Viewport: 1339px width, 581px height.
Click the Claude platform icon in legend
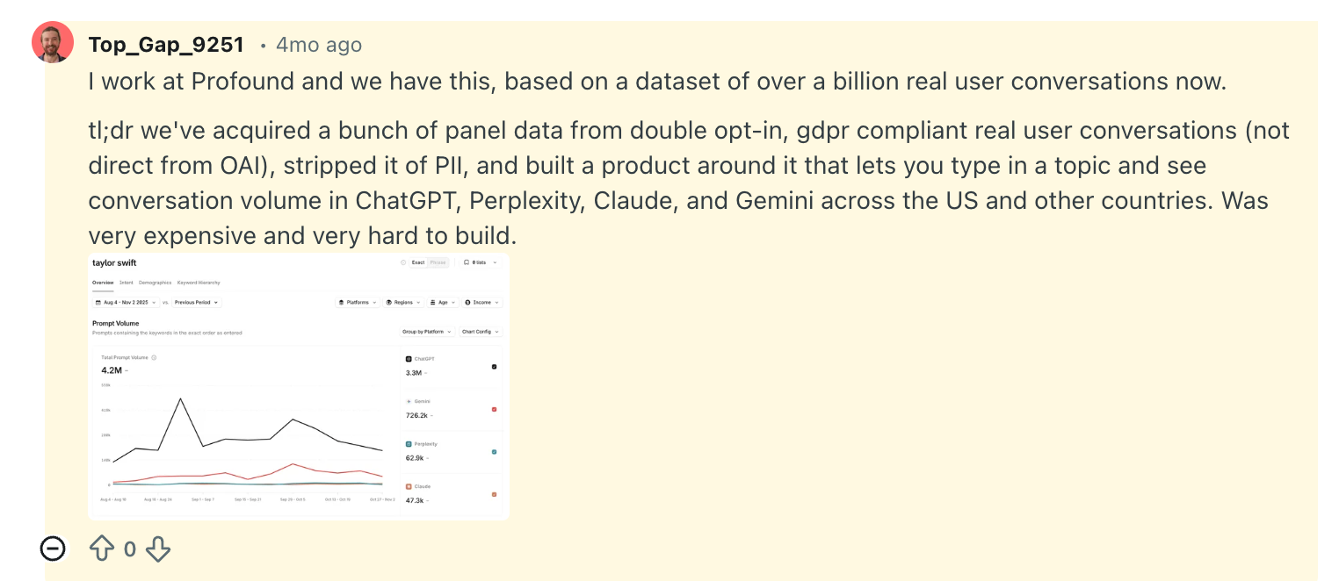tap(409, 486)
